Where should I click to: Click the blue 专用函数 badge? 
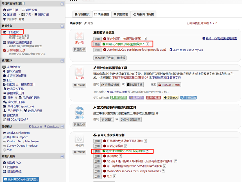[188, 98]
